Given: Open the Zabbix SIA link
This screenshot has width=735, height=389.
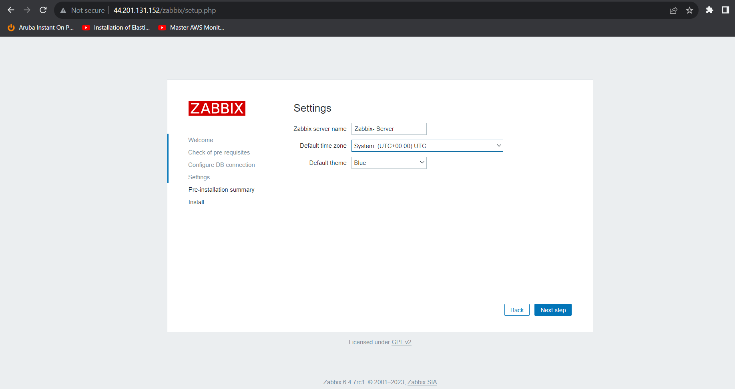Looking at the screenshot, I should [x=422, y=382].
